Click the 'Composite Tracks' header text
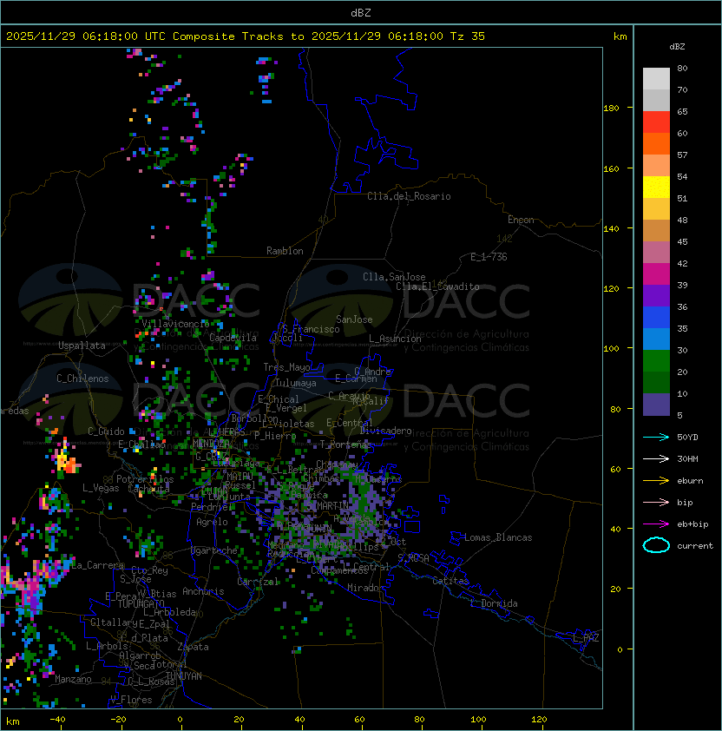This screenshot has height=731, width=722. (228, 36)
